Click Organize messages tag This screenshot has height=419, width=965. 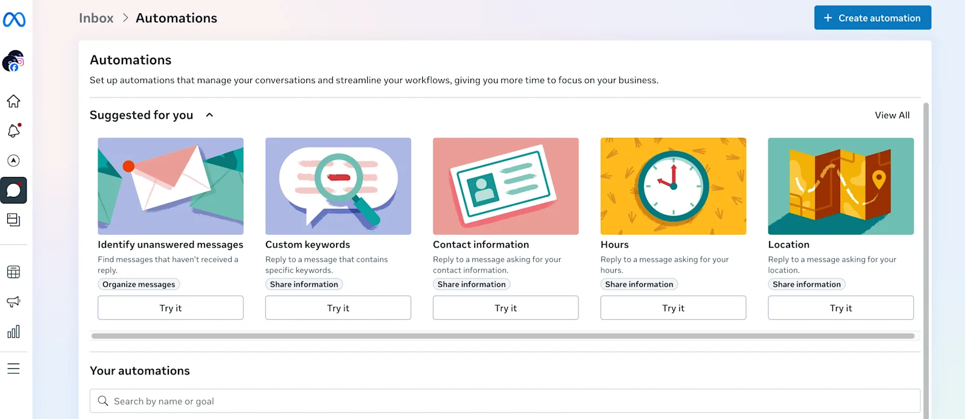tap(139, 284)
